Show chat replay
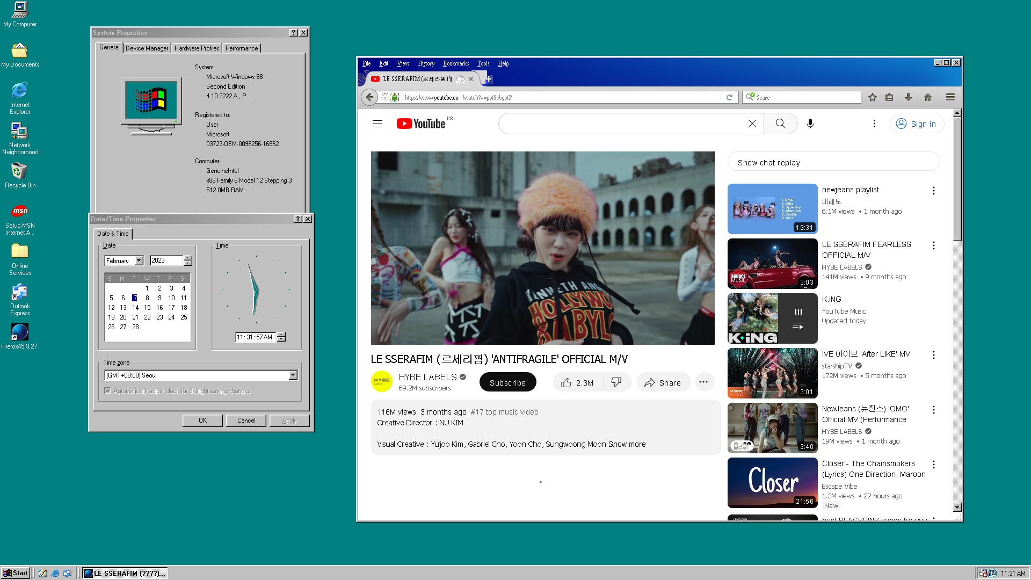Screen dimensions: 1031x580 (833, 162)
